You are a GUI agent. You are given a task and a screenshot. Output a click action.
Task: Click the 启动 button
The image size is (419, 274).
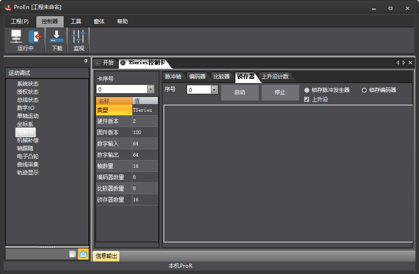click(x=240, y=92)
